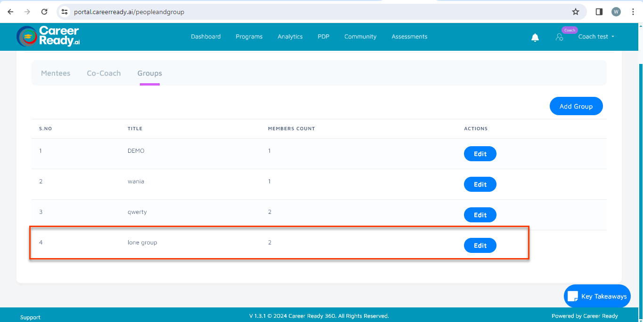
Task: Reload the page with the browser refresh icon
Action: coord(44,12)
